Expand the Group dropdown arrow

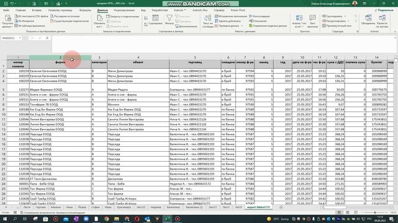(x=345, y=17)
